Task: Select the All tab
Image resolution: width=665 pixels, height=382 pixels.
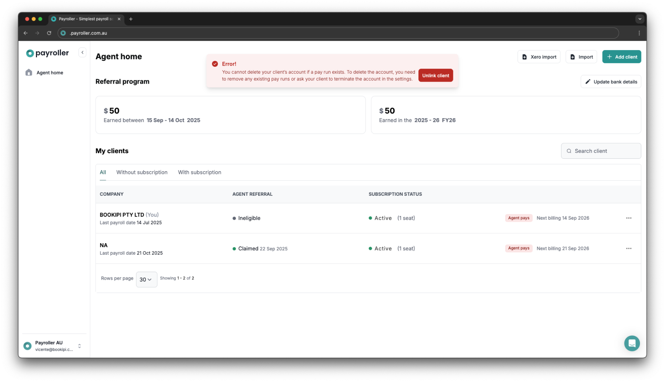Action: 103,172
